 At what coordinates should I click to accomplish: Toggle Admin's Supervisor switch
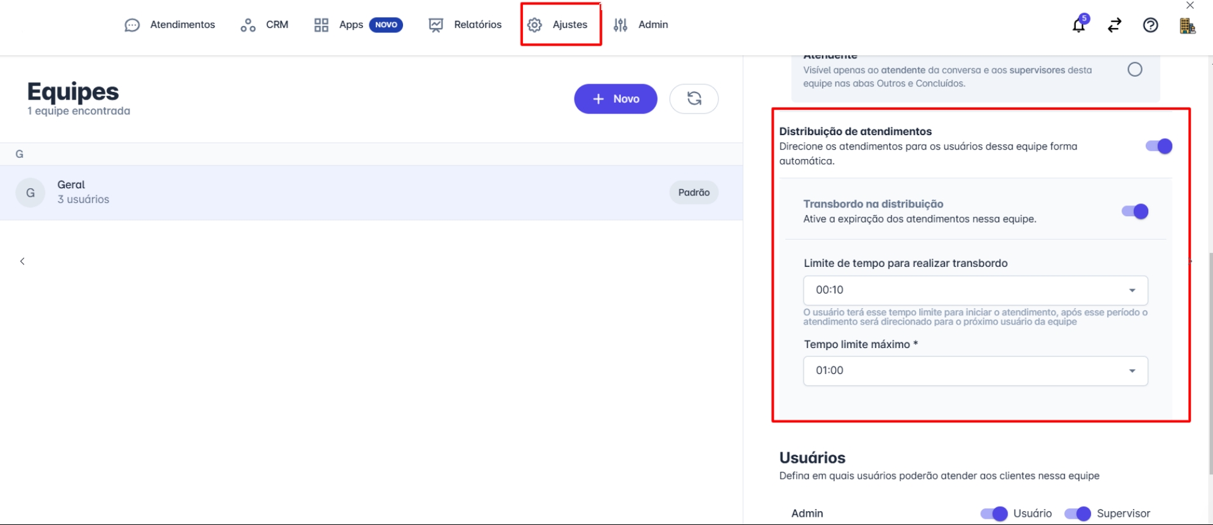(1077, 514)
